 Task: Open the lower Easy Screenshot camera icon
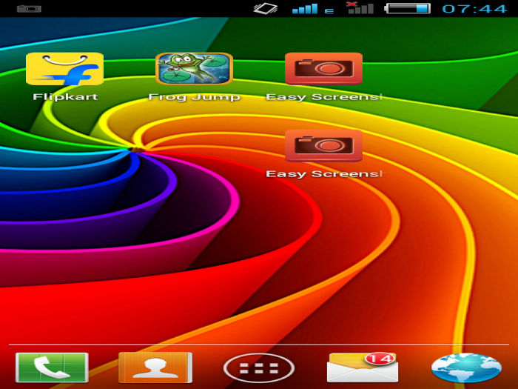[x=323, y=146]
